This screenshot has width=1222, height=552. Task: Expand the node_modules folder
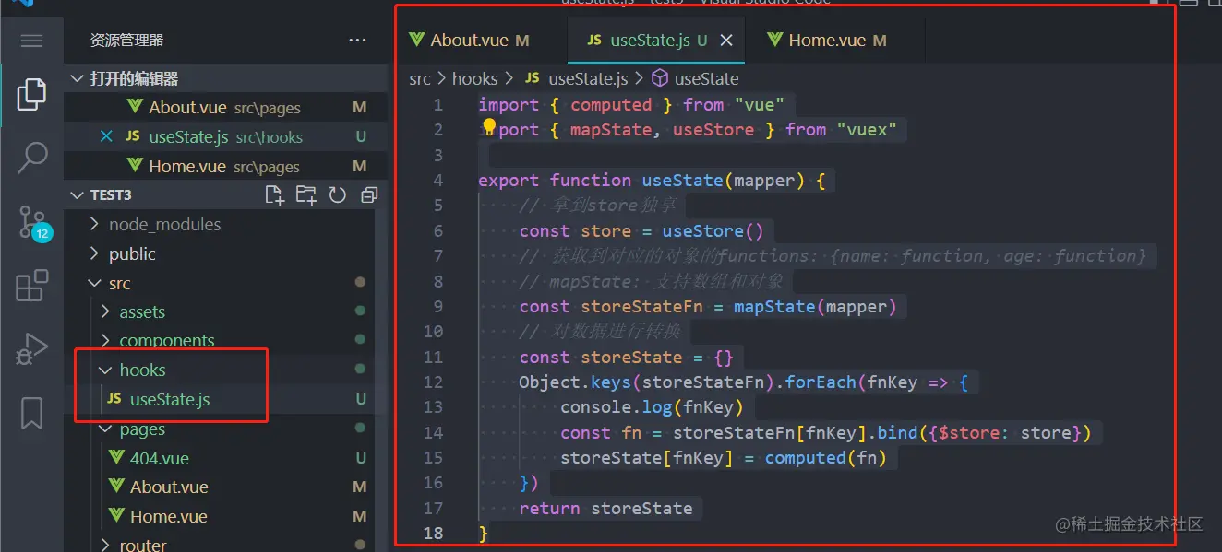164,225
